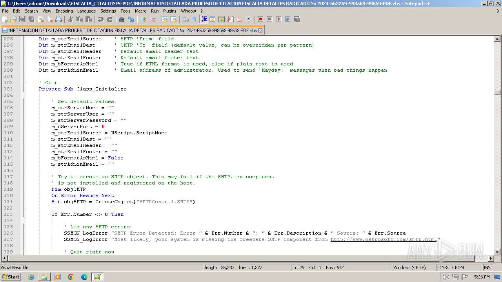Click the Open file toolbar icon
502x282 pixels.
tap(13, 19)
